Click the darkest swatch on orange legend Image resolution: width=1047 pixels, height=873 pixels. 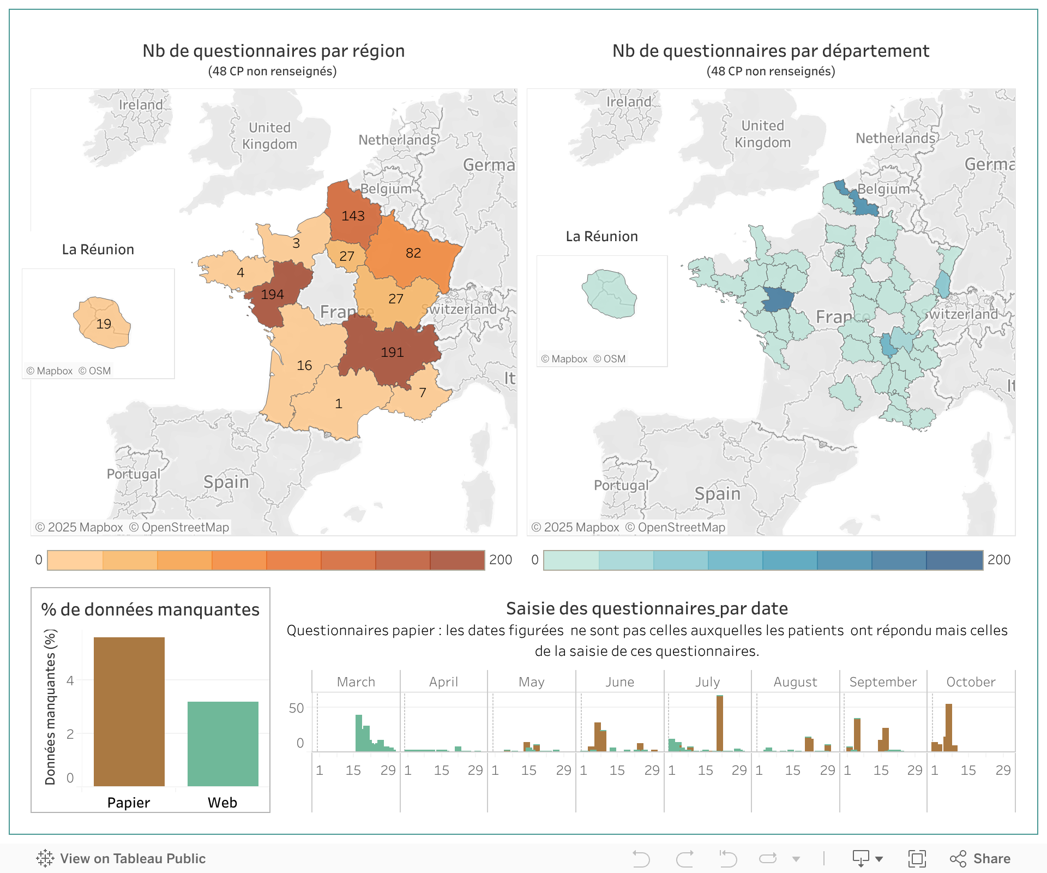coord(457,560)
